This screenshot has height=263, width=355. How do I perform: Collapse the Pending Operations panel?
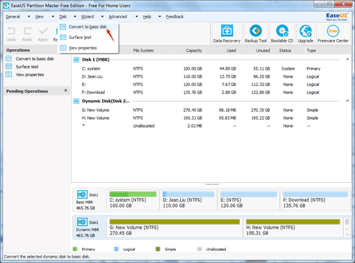[x=66, y=90]
